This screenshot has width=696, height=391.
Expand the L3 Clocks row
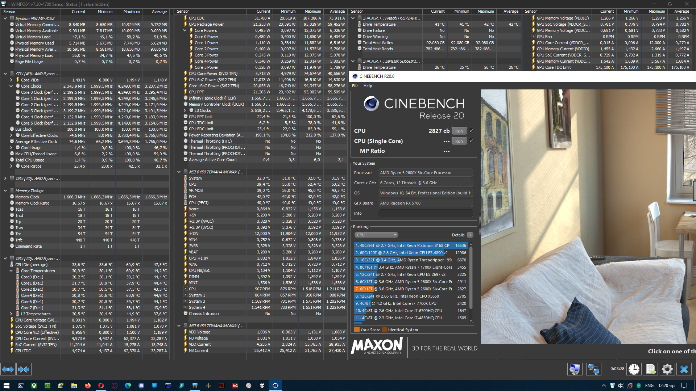(x=185, y=110)
